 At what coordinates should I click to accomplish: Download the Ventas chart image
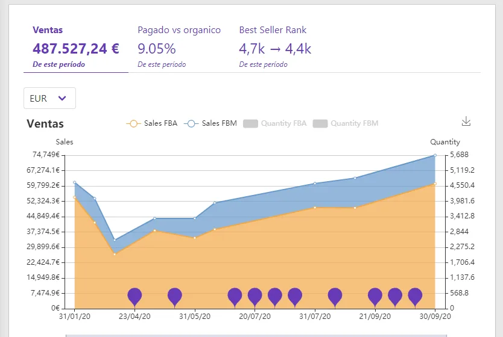[466, 122]
